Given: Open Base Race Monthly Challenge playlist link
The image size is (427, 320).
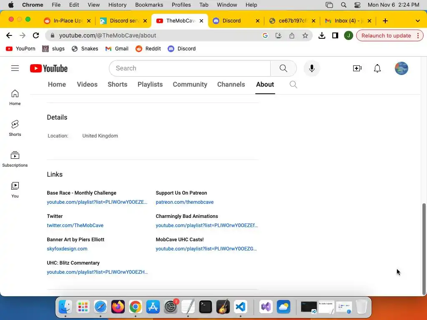Looking at the screenshot, I should point(97,202).
